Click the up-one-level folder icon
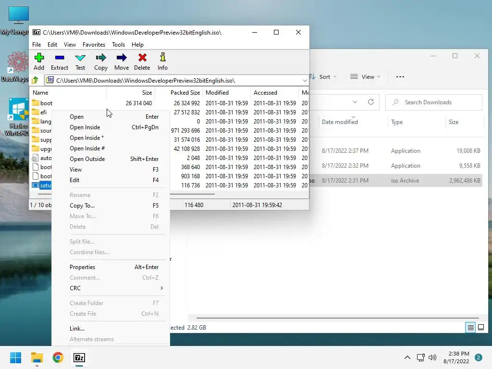This screenshot has width=492, height=369. [35, 80]
